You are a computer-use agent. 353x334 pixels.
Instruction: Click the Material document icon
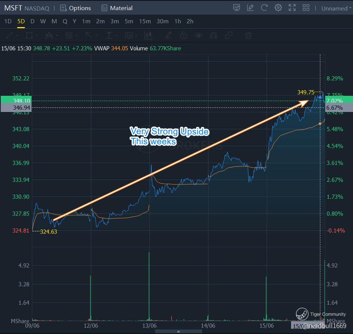tap(104, 8)
